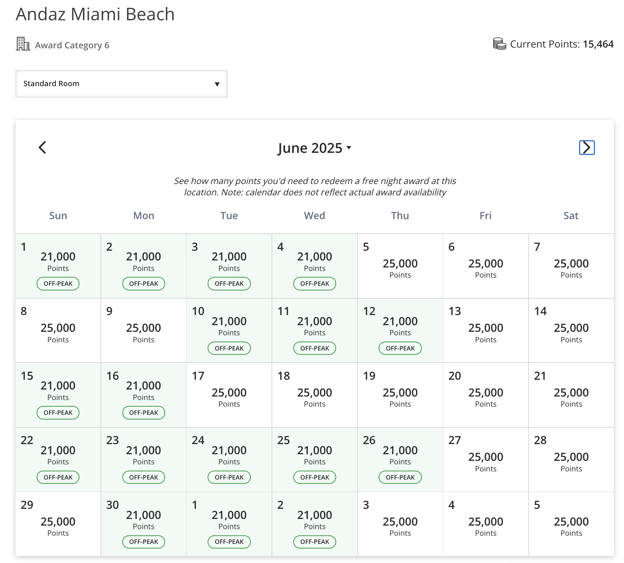Choose Wednesday June 18
Image resolution: width=624 pixels, height=563 pixels.
pyautogui.click(x=315, y=395)
